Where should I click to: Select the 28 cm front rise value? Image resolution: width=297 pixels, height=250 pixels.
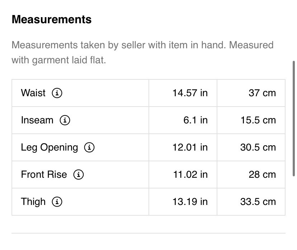(262, 175)
